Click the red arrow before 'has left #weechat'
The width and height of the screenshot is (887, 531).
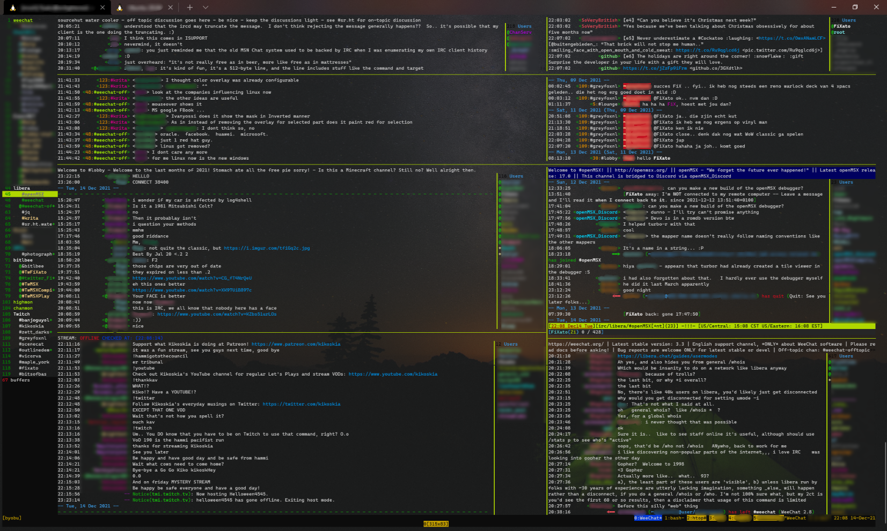610,512
